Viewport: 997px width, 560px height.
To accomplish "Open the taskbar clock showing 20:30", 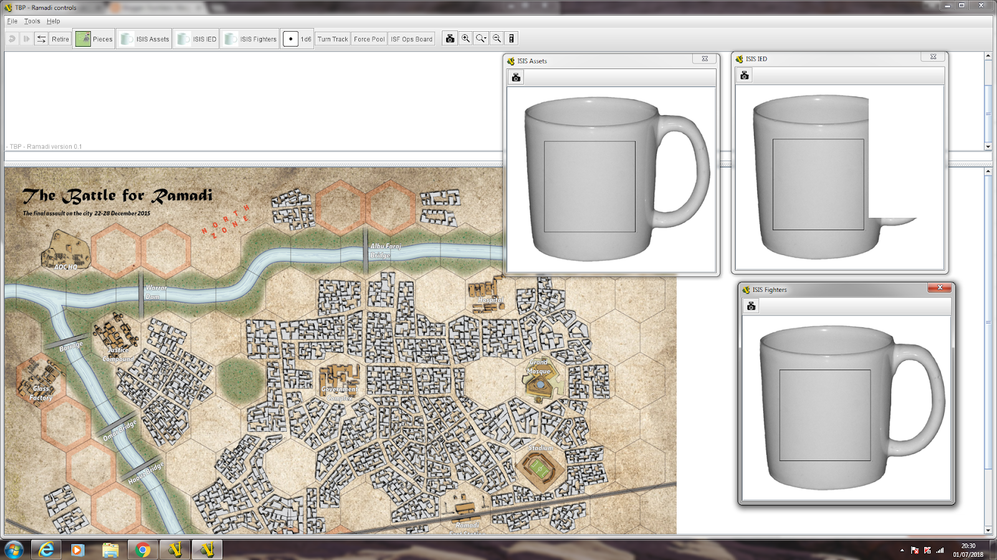I will pos(968,550).
